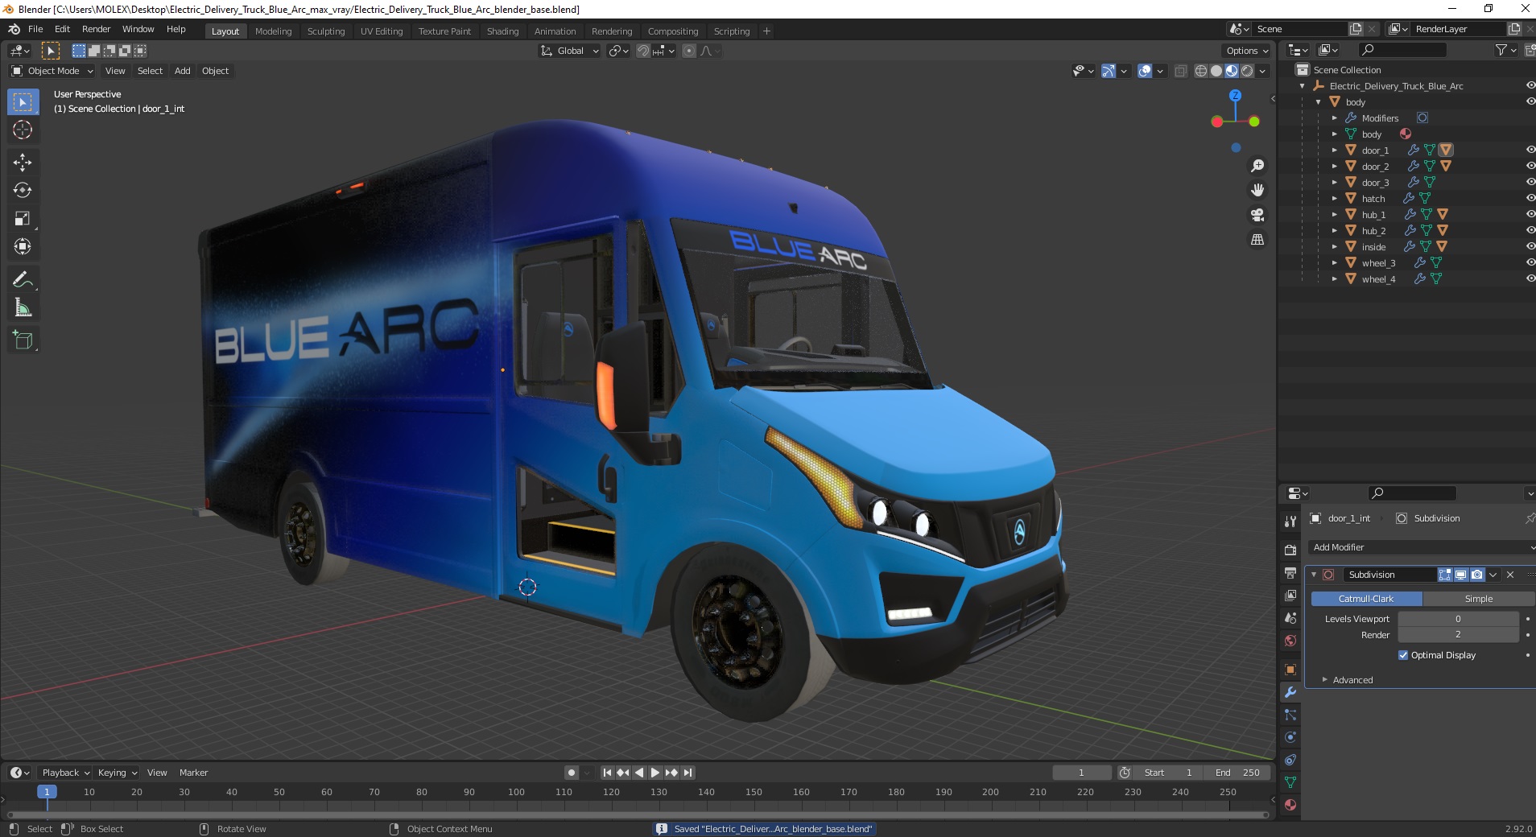Select Simple subdivision type
Screen dimensions: 1536x837
pos(1479,599)
